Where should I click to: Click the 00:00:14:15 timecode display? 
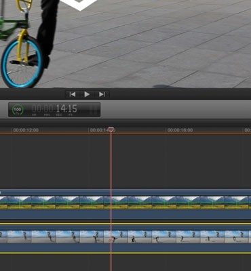[x=54, y=110]
